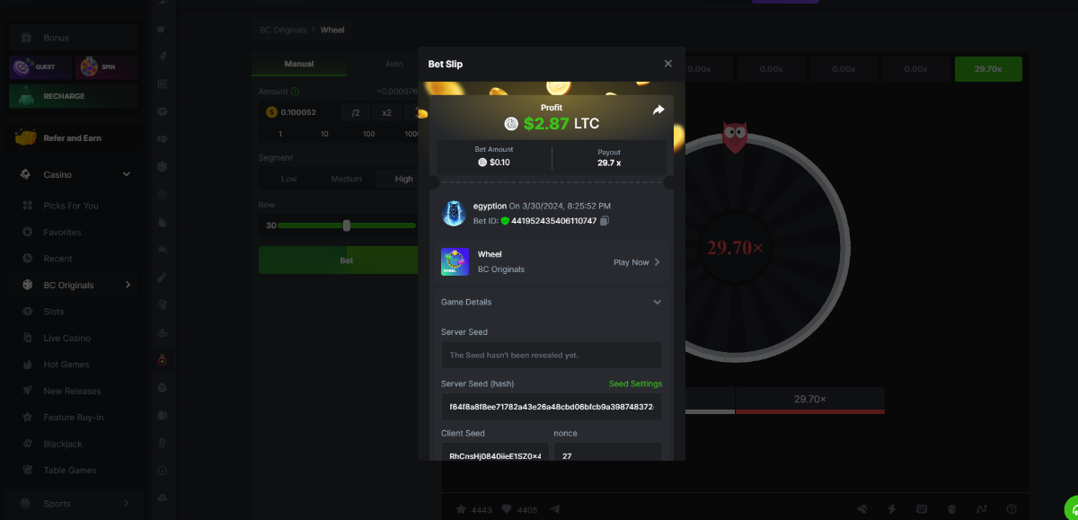The height and width of the screenshot is (520, 1078).
Task: Open live support chat headset icon
Action: [x=1071, y=507]
